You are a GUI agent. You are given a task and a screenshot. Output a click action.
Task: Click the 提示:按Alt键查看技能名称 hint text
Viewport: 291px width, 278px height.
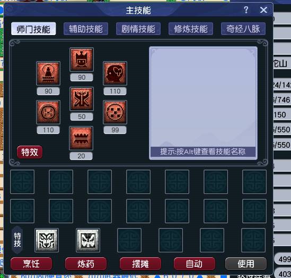203,151
